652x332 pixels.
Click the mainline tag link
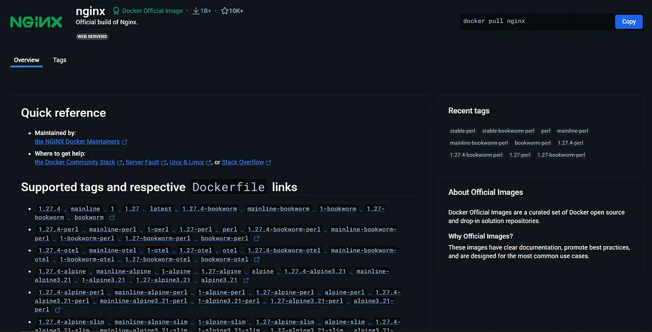[86, 209]
